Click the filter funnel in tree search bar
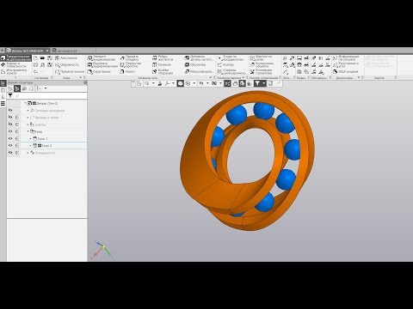 point(10,95)
